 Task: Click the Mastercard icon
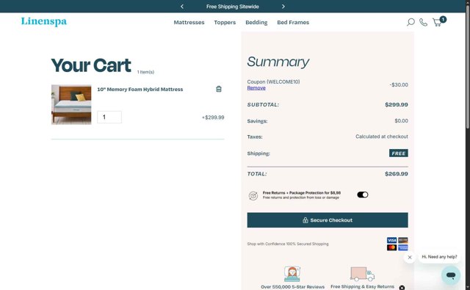click(391, 247)
